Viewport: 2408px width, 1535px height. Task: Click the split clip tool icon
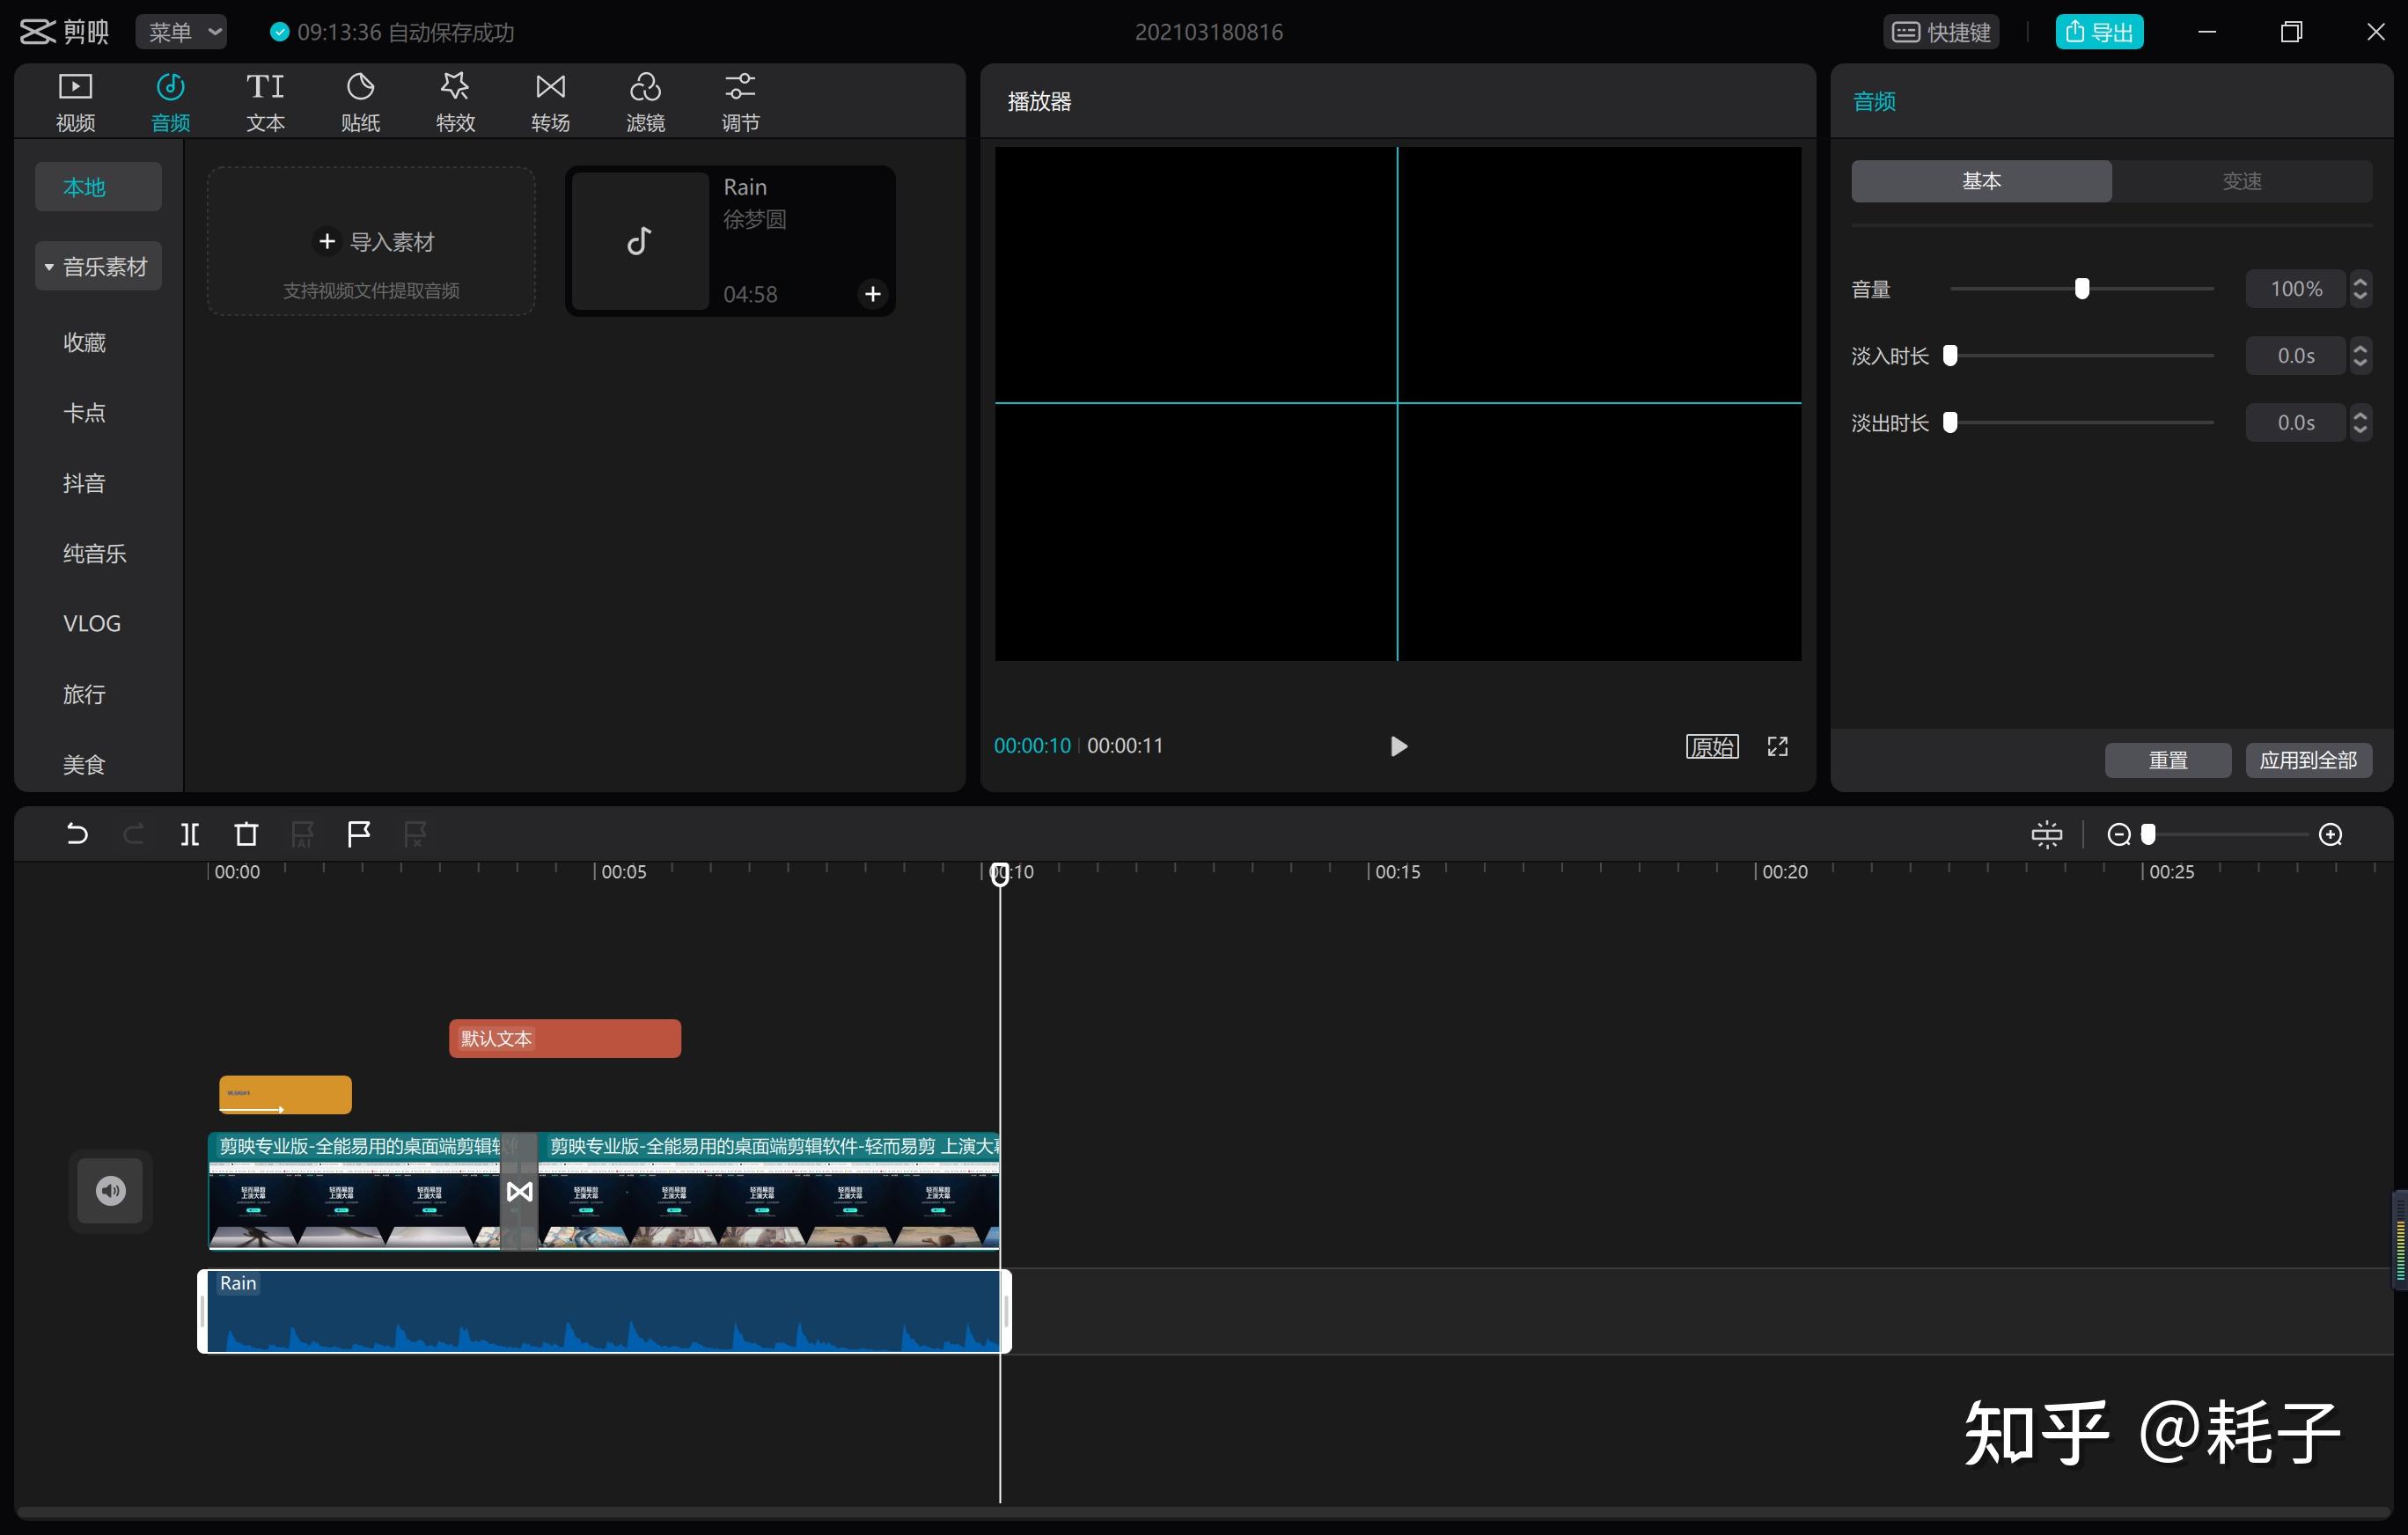[190, 834]
